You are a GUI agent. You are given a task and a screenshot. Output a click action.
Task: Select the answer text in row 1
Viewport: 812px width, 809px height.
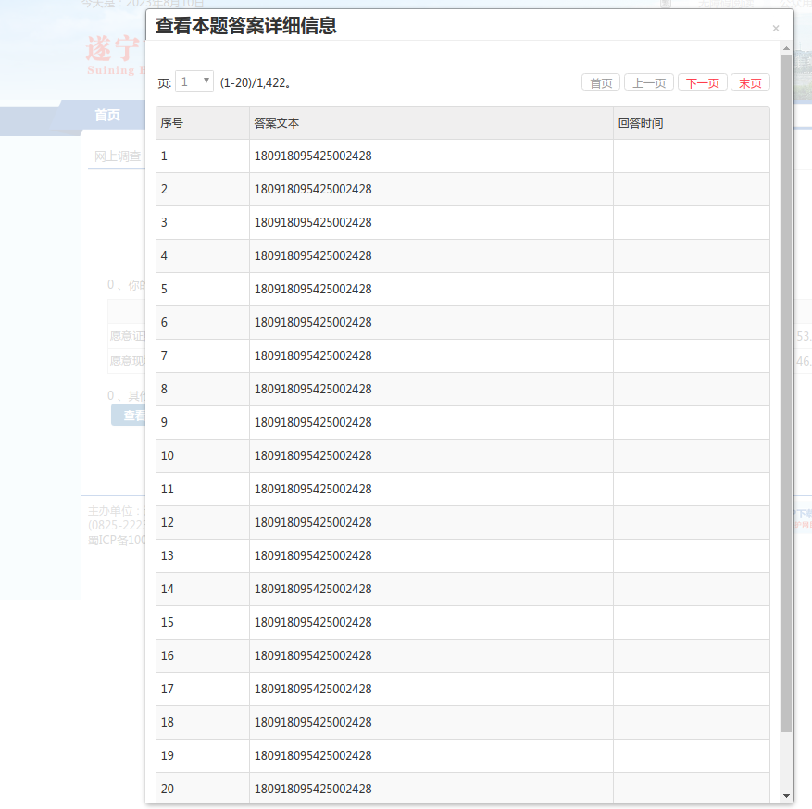(x=313, y=156)
